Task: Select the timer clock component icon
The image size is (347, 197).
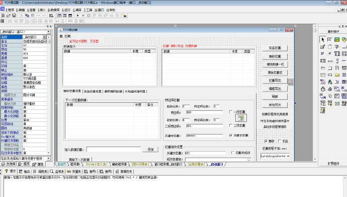Action: coord(323,89)
